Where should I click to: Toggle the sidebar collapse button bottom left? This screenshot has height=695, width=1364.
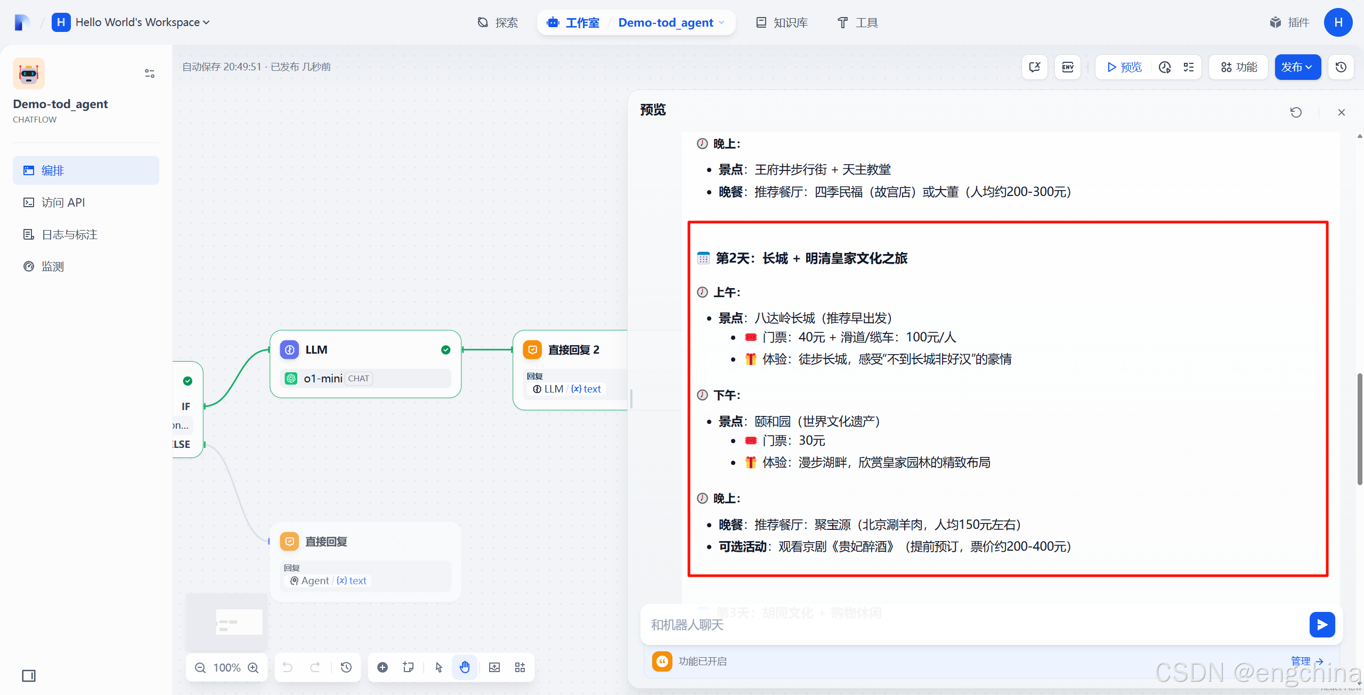click(x=29, y=676)
